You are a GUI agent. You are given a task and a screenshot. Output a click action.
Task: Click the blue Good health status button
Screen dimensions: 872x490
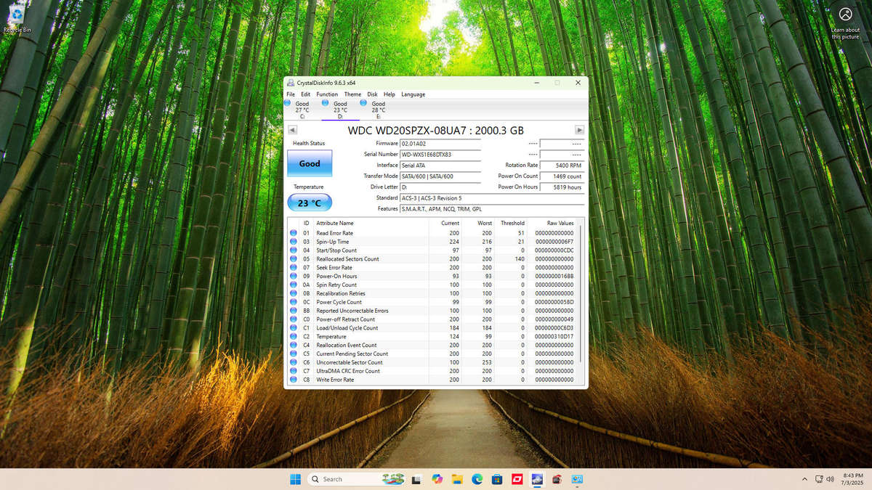tap(310, 163)
